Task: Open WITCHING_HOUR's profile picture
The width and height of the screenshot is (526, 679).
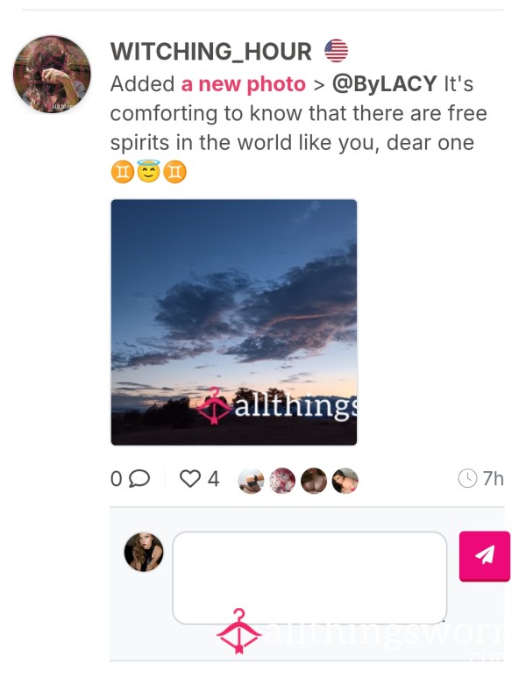Action: pos(52,74)
